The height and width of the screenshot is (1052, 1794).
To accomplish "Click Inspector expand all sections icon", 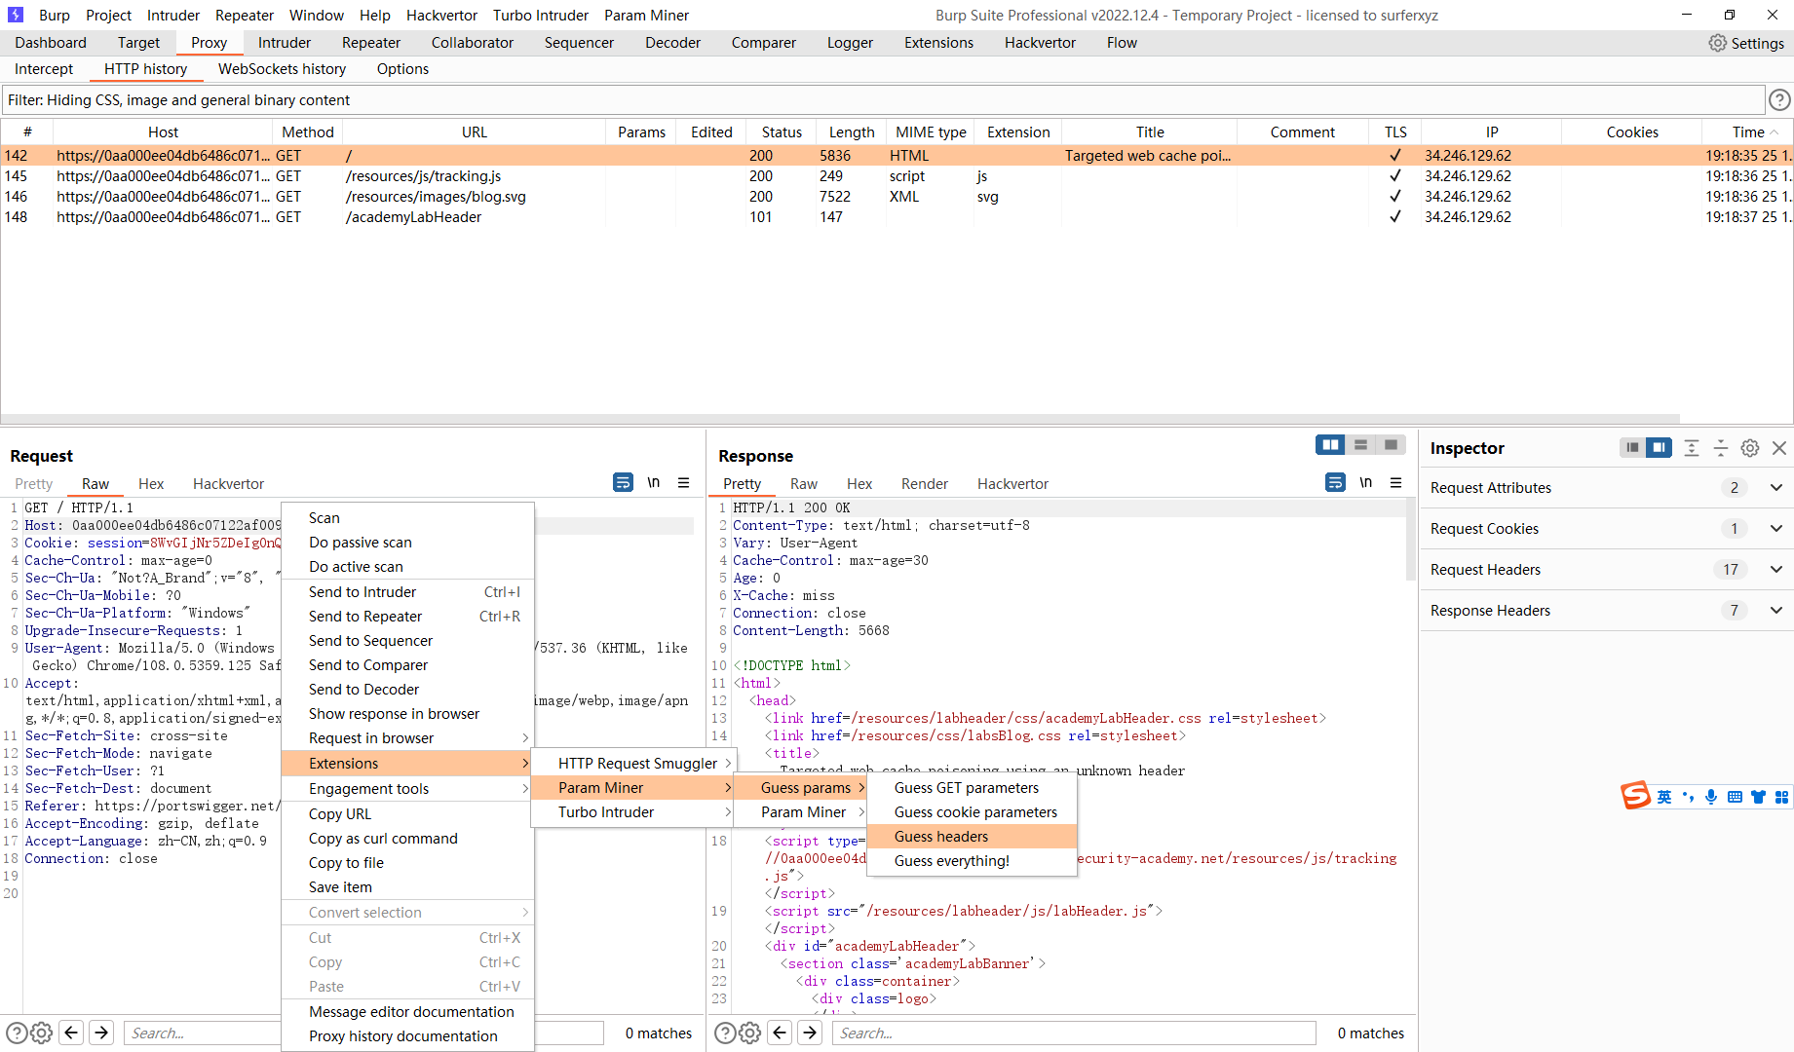I will coord(1692,448).
